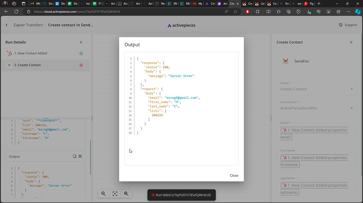This screenshot has height=203, width=363.
Task: Zoom in the flow canvas
Action: click(126, 193)
